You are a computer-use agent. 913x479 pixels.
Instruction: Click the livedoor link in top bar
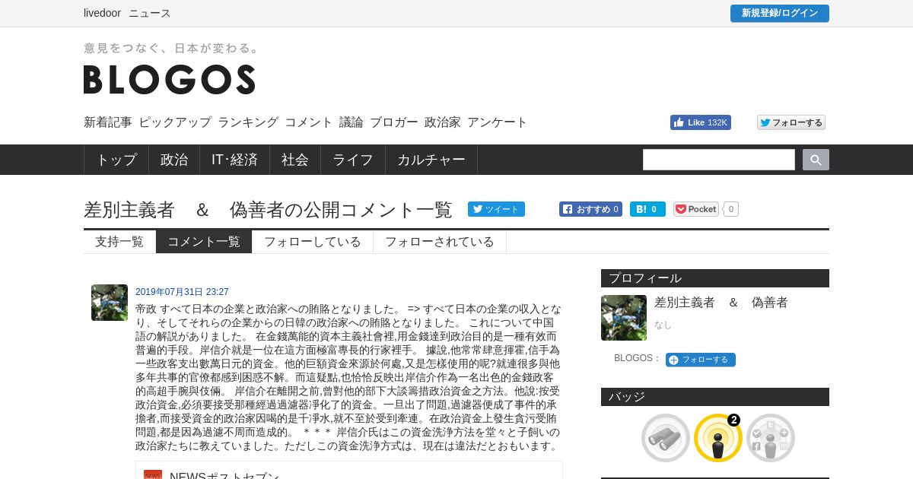pos(102,13)
